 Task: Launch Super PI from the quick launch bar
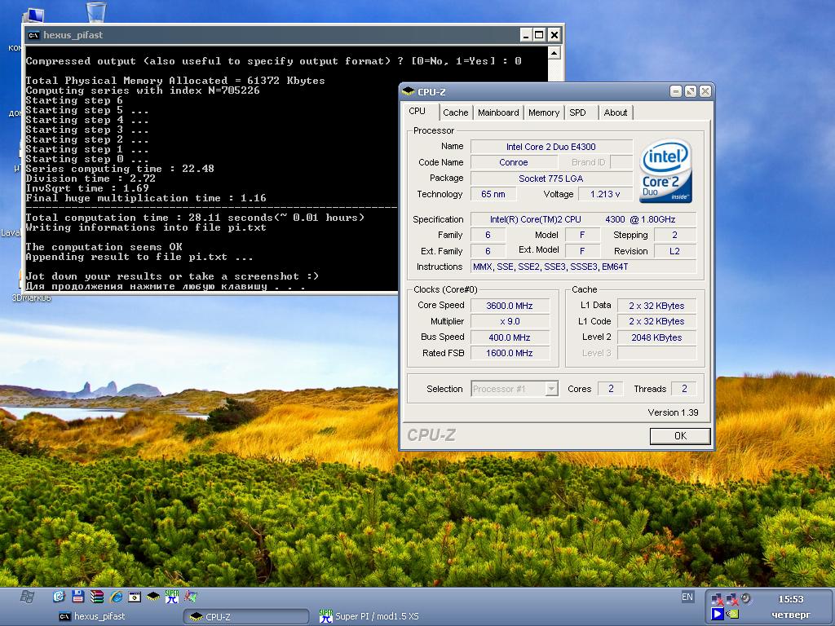pyautogui.click(x=172, y=597)
